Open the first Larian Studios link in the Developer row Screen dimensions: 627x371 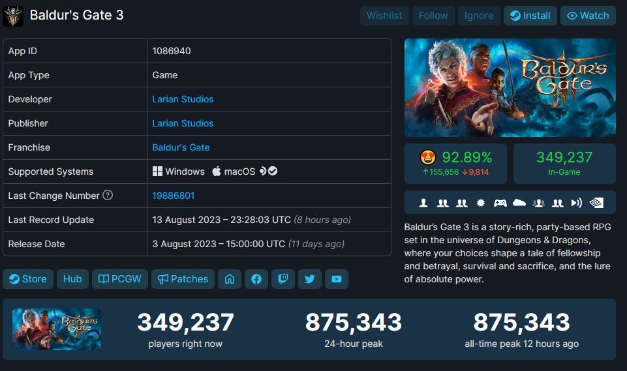[x=183, y=99]
